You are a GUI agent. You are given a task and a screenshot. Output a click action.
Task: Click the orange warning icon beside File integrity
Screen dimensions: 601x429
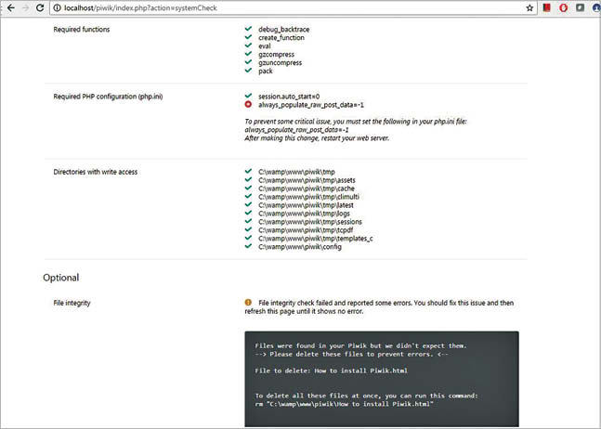coord(248,303)
